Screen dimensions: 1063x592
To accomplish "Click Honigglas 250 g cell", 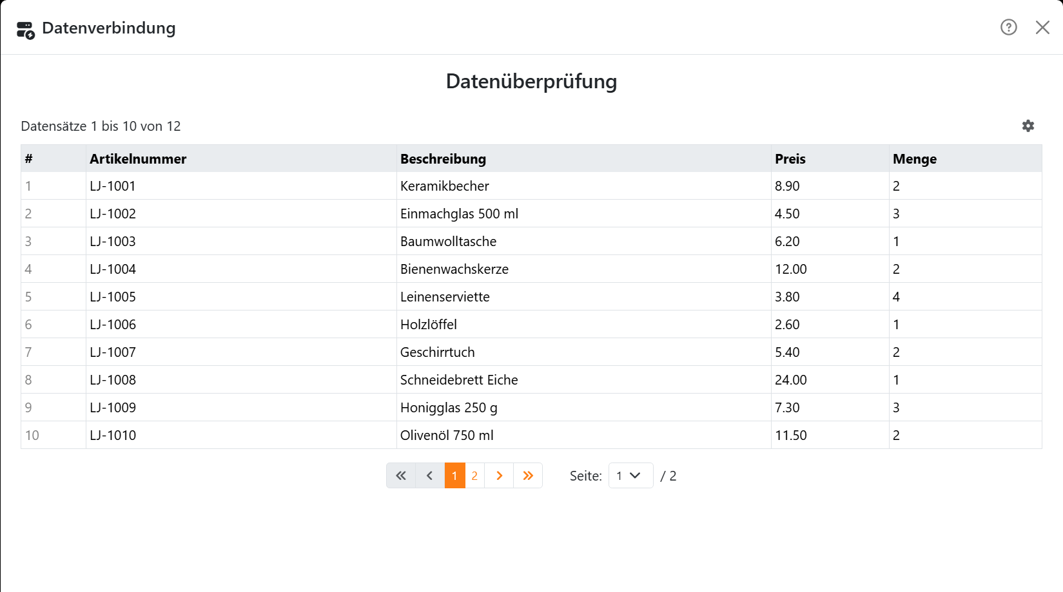I will [x=584, y=408].
